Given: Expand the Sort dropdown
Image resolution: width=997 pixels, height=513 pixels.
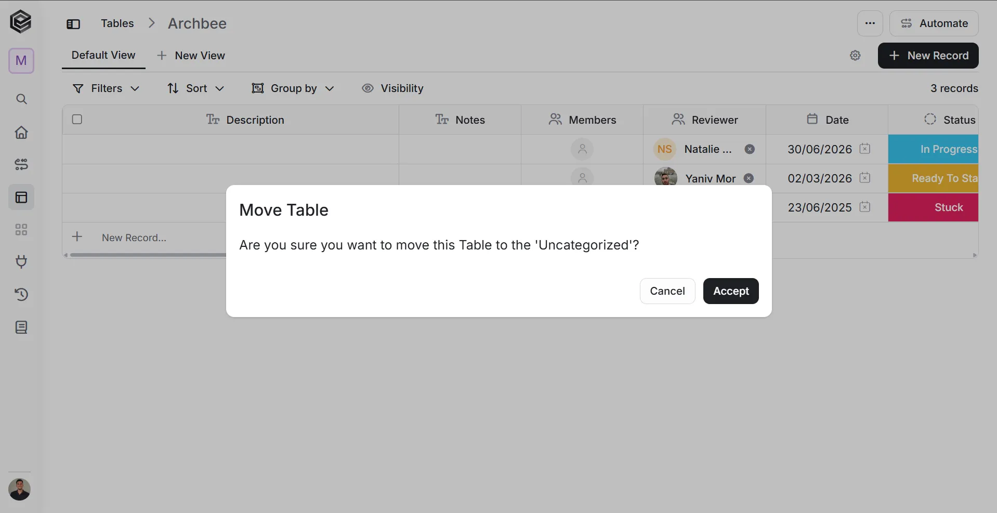Looking at the screenshot, I should pos(195,88).
